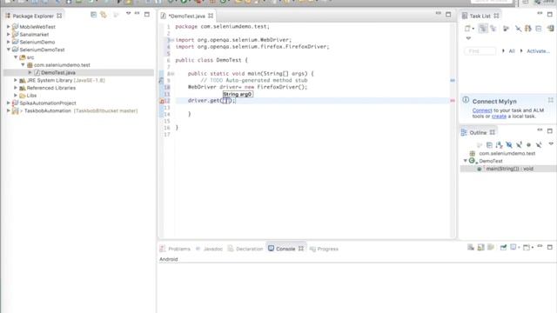Screen dimensions: 557x313
Task: Collapse DemoTest class in Outline
Action: 466,161
